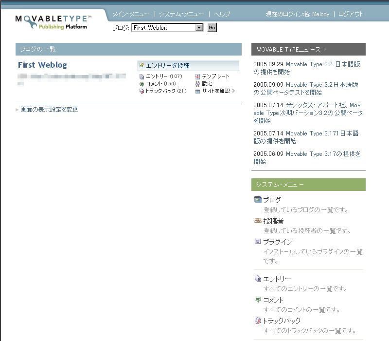
Task: Open エントリー in the system menu panel
Action: coord(277,279)
